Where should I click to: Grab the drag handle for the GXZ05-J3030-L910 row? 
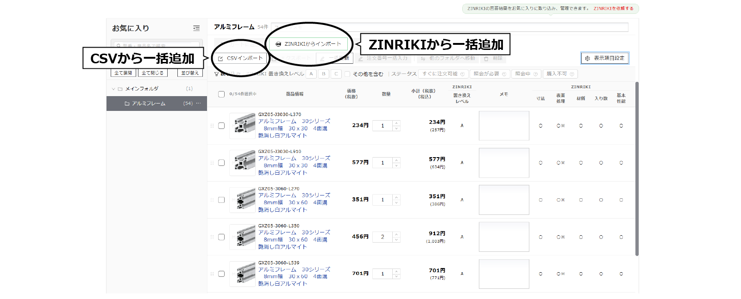[x=212, y=163]
